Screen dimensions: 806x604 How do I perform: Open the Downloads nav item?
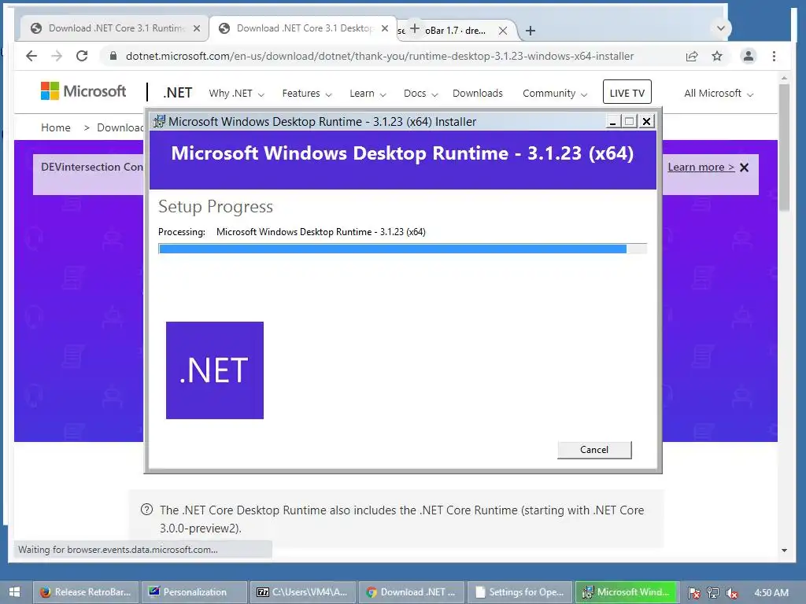(x=478, y=94)
